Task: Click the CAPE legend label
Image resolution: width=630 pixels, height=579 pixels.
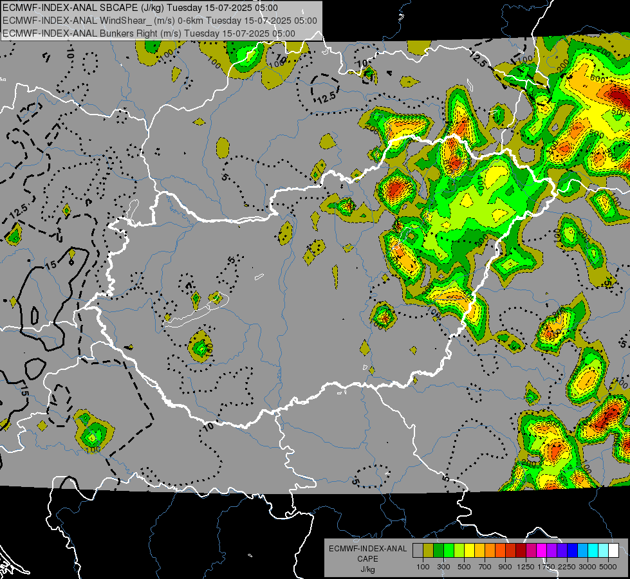Action: [367, 559]
